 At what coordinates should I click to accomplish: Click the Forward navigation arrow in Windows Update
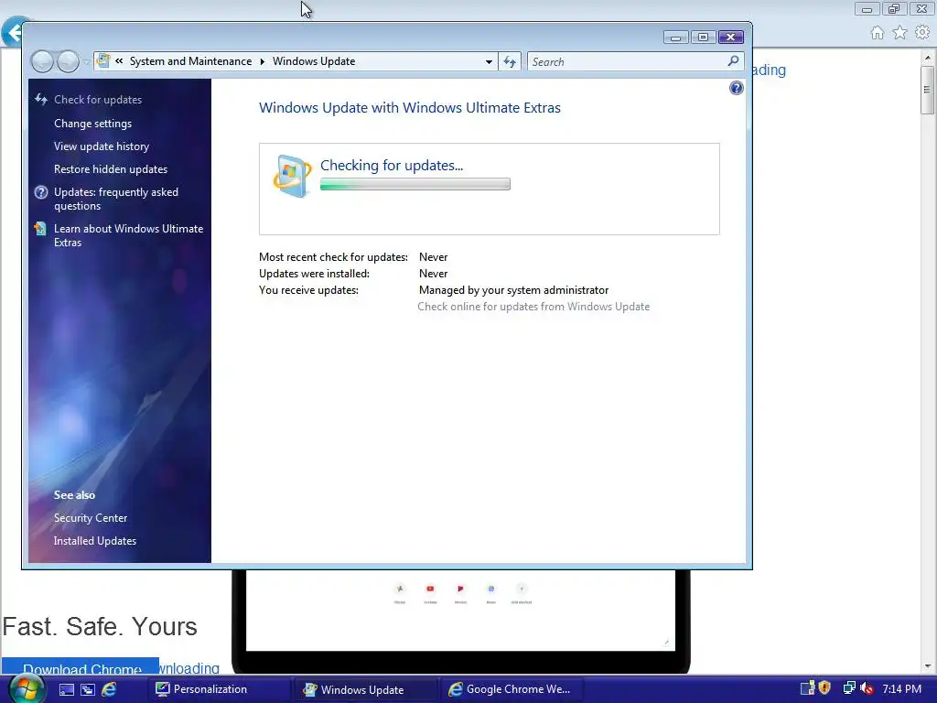[x=68, y=61]
